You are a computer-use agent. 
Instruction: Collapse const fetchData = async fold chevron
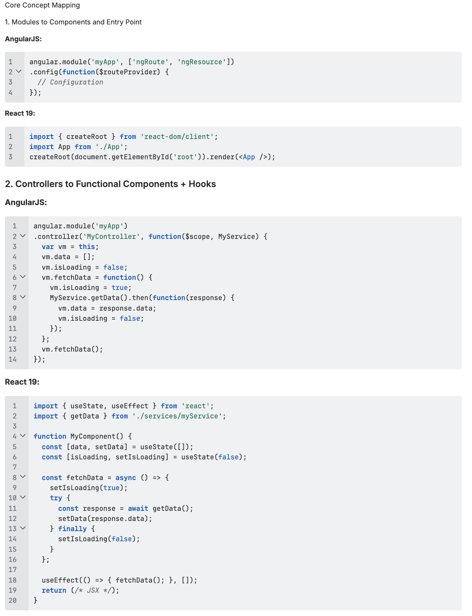click(23, 477)
